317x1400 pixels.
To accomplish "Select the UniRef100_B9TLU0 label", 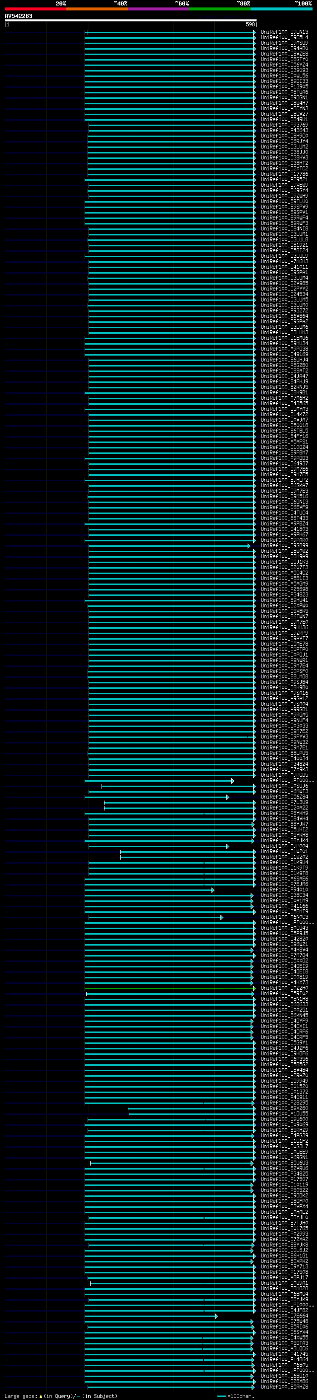I will click(x=284, y=201).
